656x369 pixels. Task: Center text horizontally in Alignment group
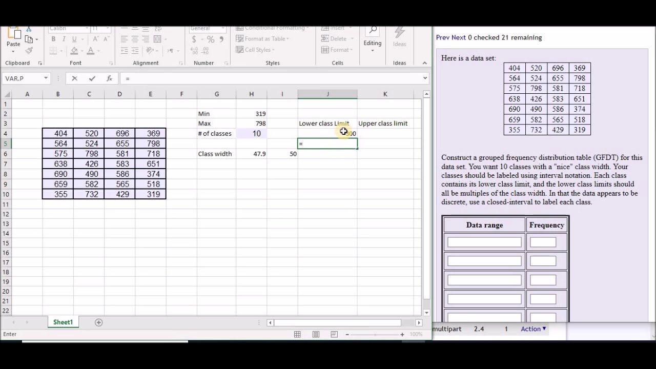click(x=135, y=39)
